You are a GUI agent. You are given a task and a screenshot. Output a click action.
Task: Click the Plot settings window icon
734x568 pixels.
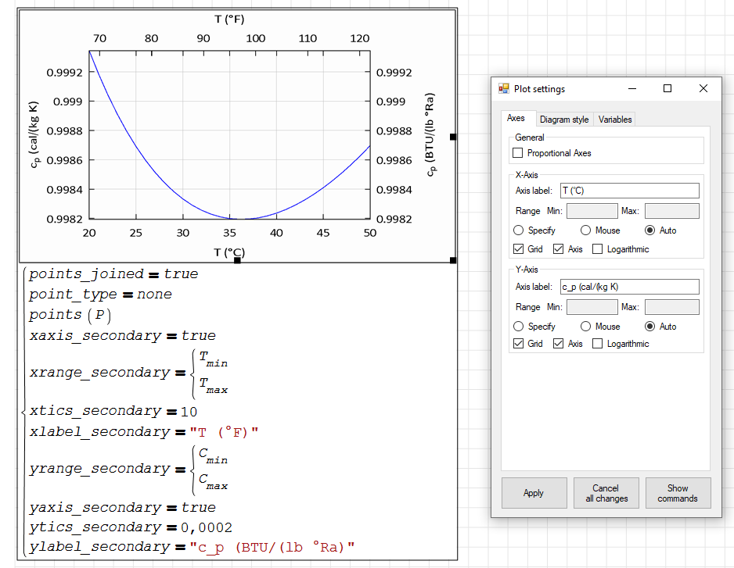(503, 89)
